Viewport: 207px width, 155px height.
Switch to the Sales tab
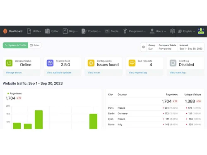pyautogui.click(x=35, y=45)
